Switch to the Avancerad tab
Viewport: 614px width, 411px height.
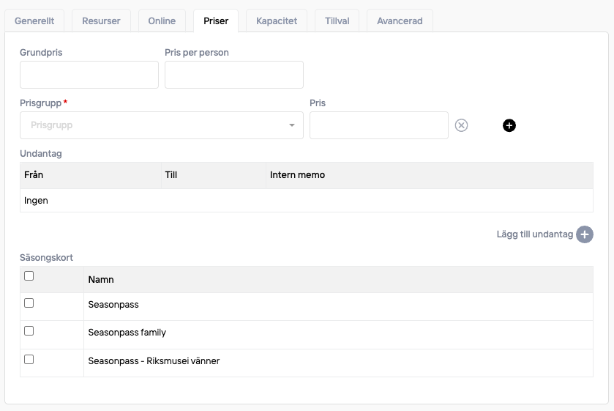400,21
